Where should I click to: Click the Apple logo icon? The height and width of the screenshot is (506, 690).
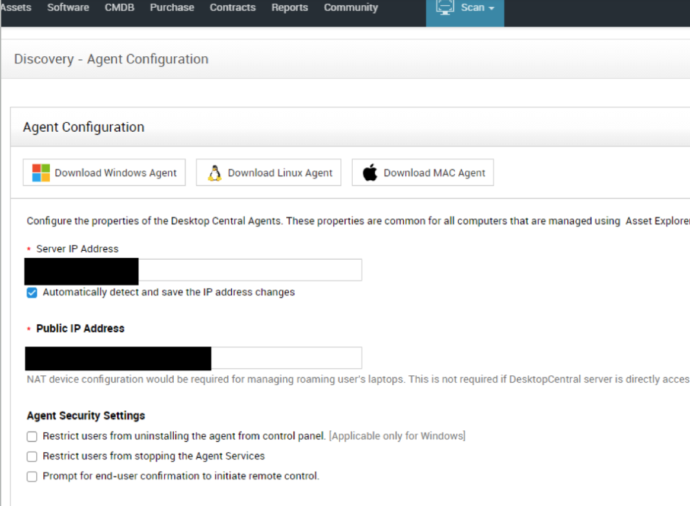point(370,173)
